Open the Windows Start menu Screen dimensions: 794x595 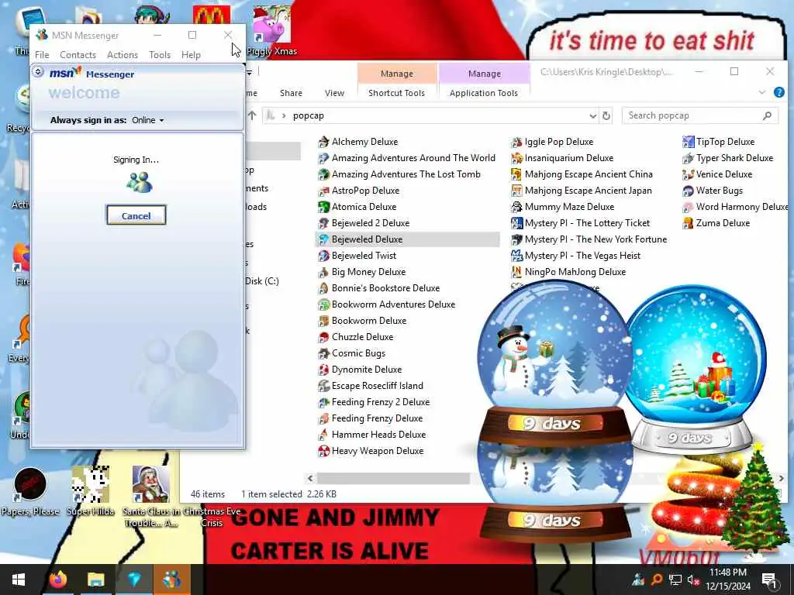[x=19, y=580]
